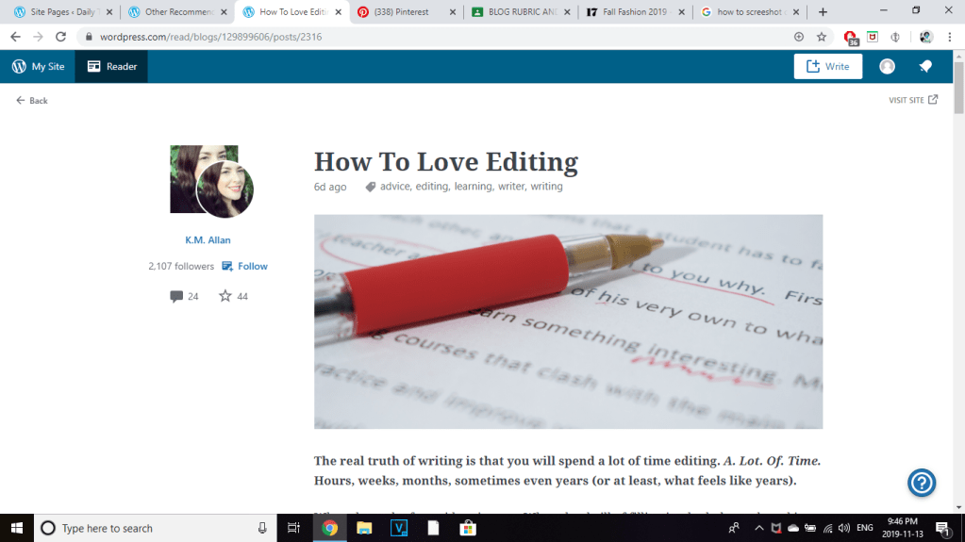
Task: Open the Visit Site link
Action: point(912,100)
